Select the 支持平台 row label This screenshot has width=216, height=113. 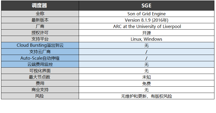tap(40, 39)
